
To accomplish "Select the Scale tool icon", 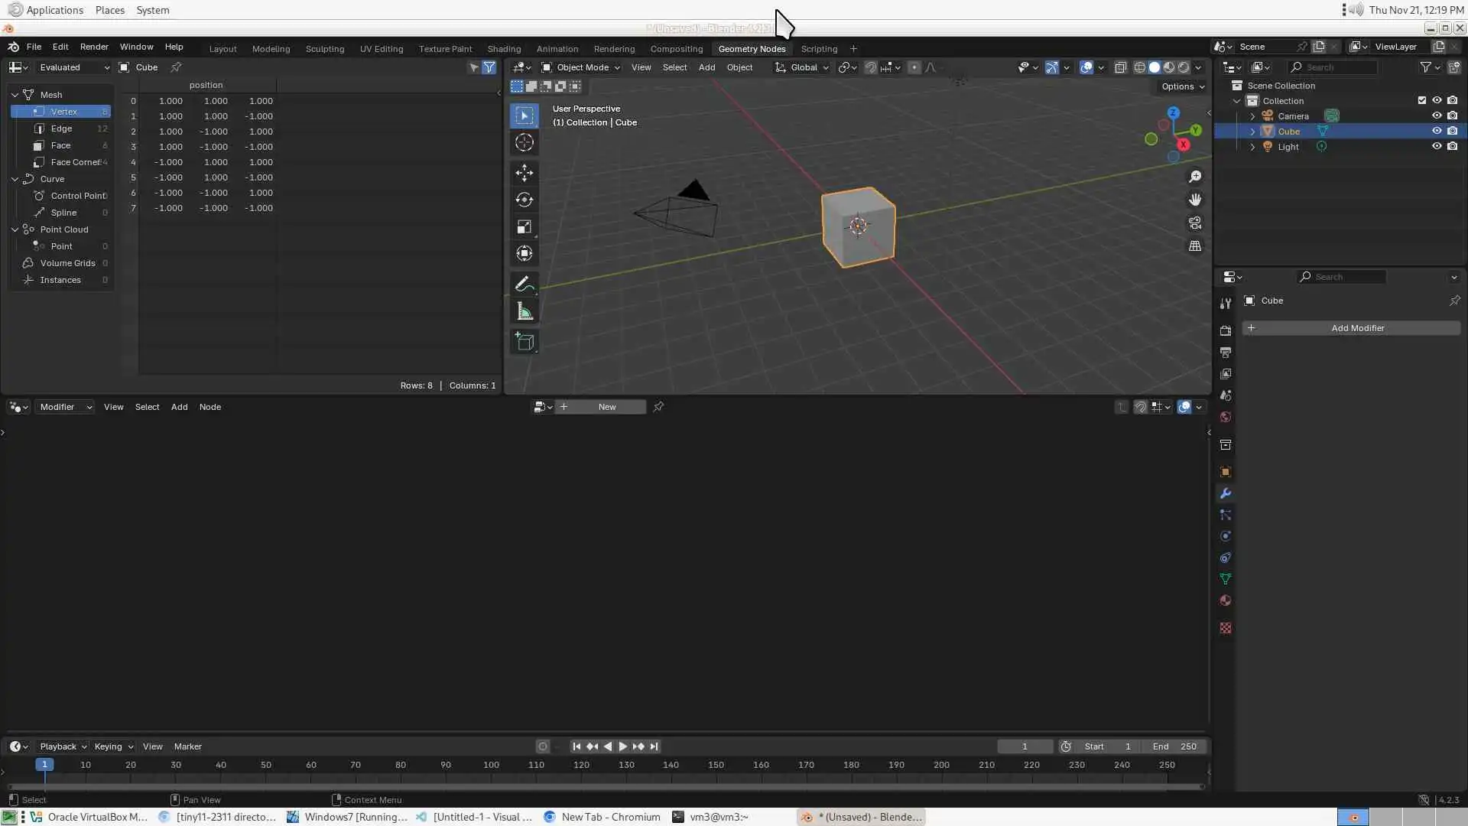I will [x=524, y=227].
